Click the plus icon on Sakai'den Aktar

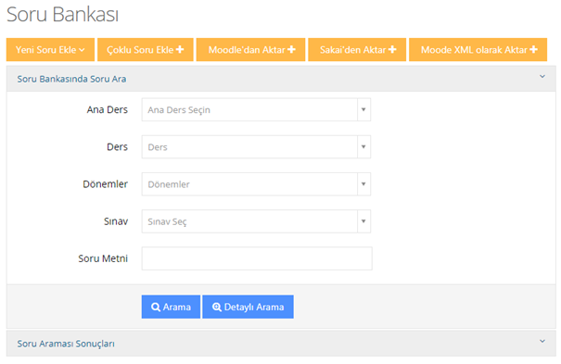pyautogui.click(x=392, y=49)
